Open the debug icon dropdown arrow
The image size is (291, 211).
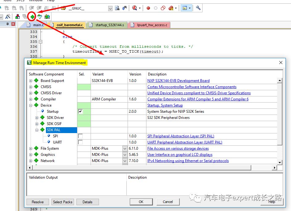click(140, 8)
